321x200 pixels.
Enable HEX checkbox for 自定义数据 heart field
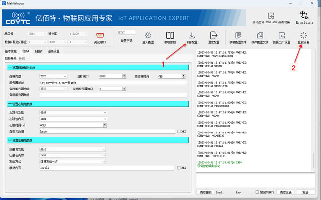[x=178, y=132]
